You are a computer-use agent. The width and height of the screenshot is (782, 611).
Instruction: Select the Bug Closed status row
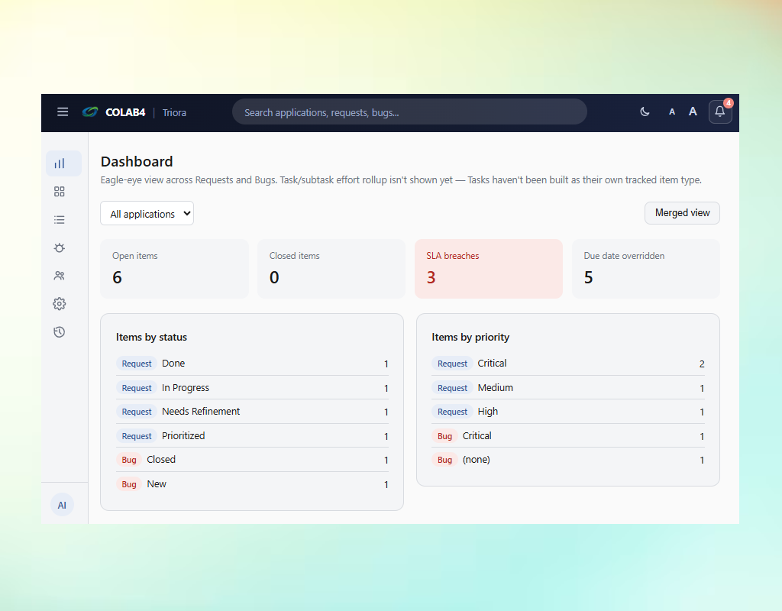[252, 460]
